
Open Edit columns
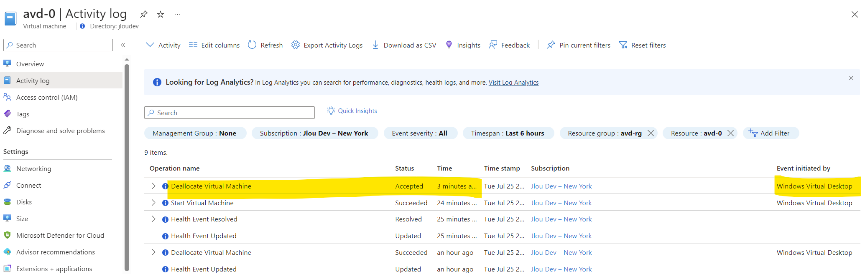(214, 45)
